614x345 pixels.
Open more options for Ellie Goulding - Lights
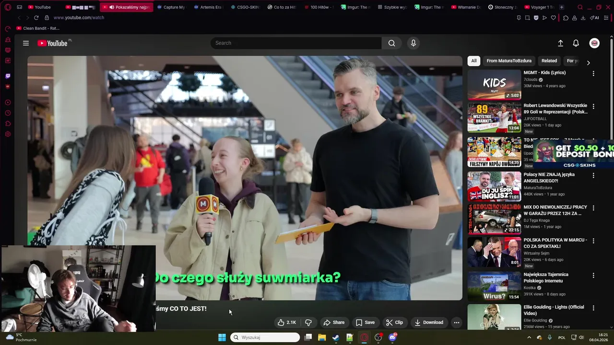tap(593, 308)
